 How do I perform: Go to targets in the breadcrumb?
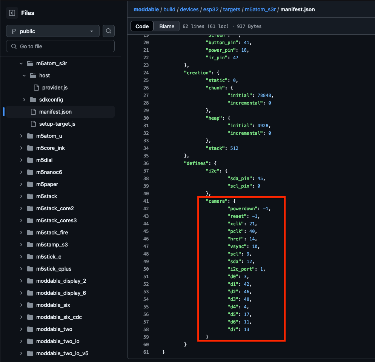point(232,9)
